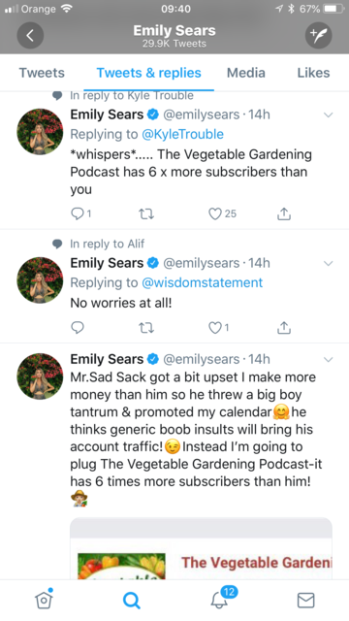Open the search magnifier tab
Screen dimensions: 349x621
point(132,601)
